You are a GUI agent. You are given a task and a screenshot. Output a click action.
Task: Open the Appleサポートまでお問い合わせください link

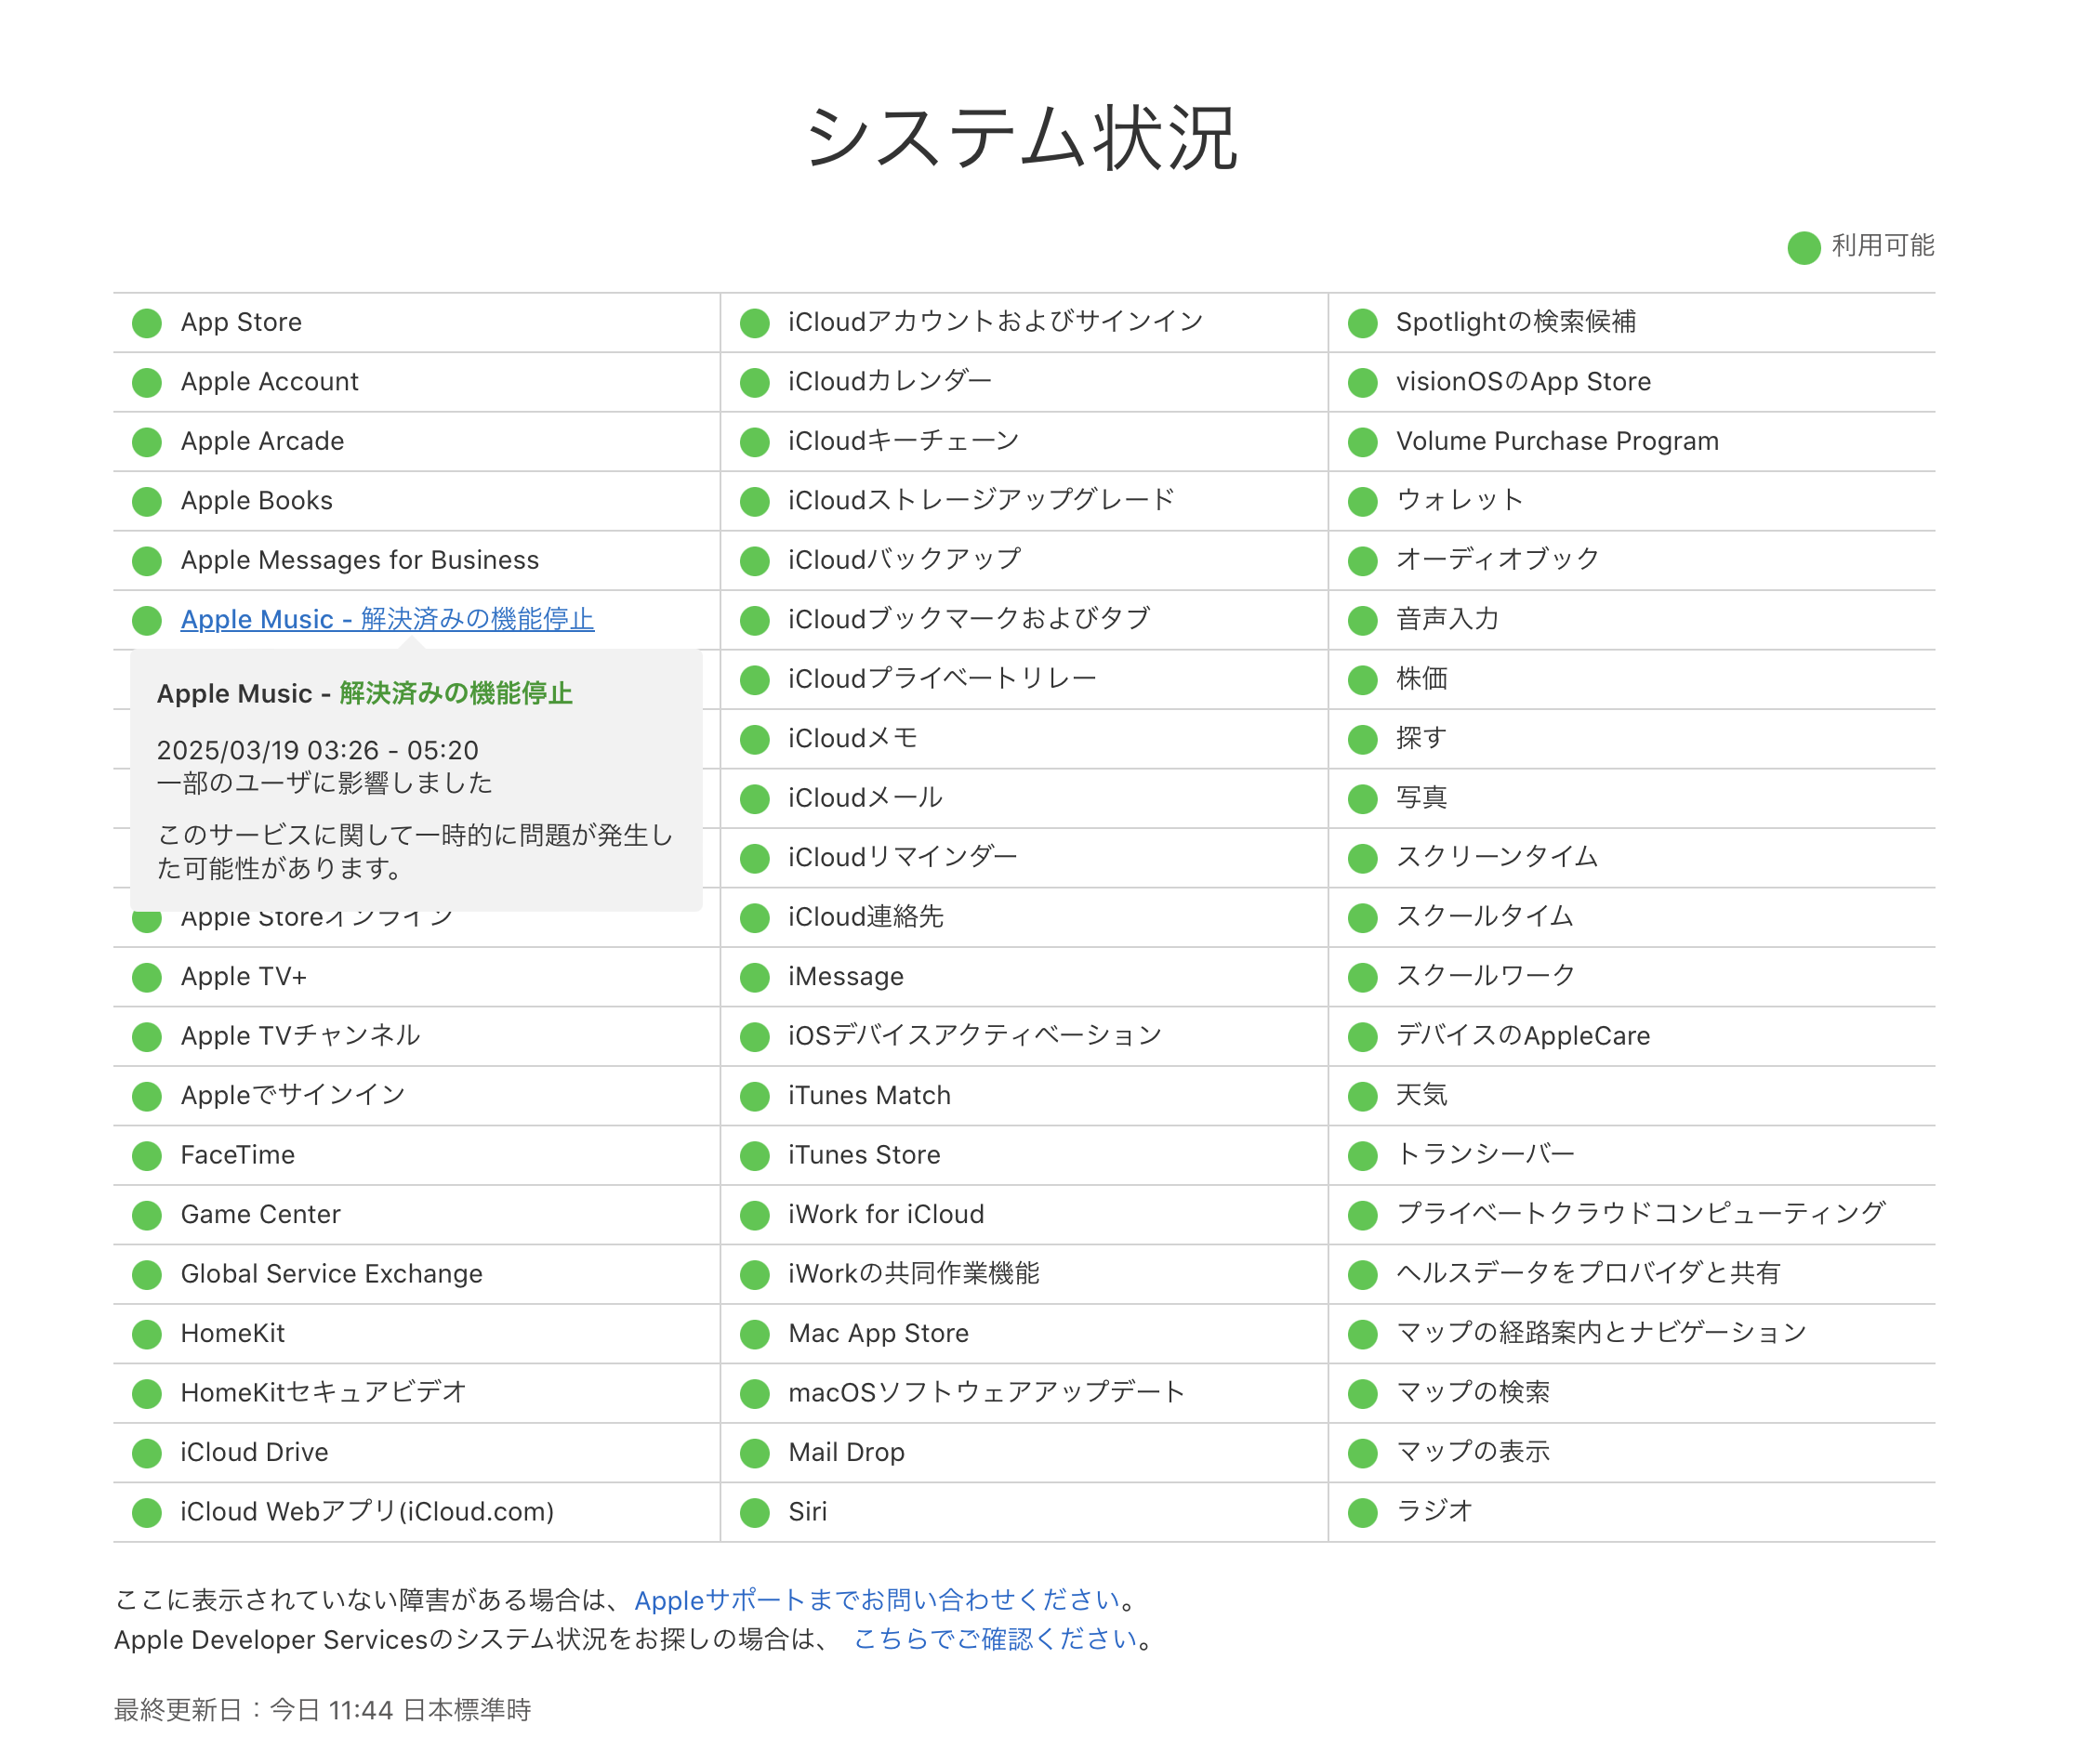(876, 1600)
